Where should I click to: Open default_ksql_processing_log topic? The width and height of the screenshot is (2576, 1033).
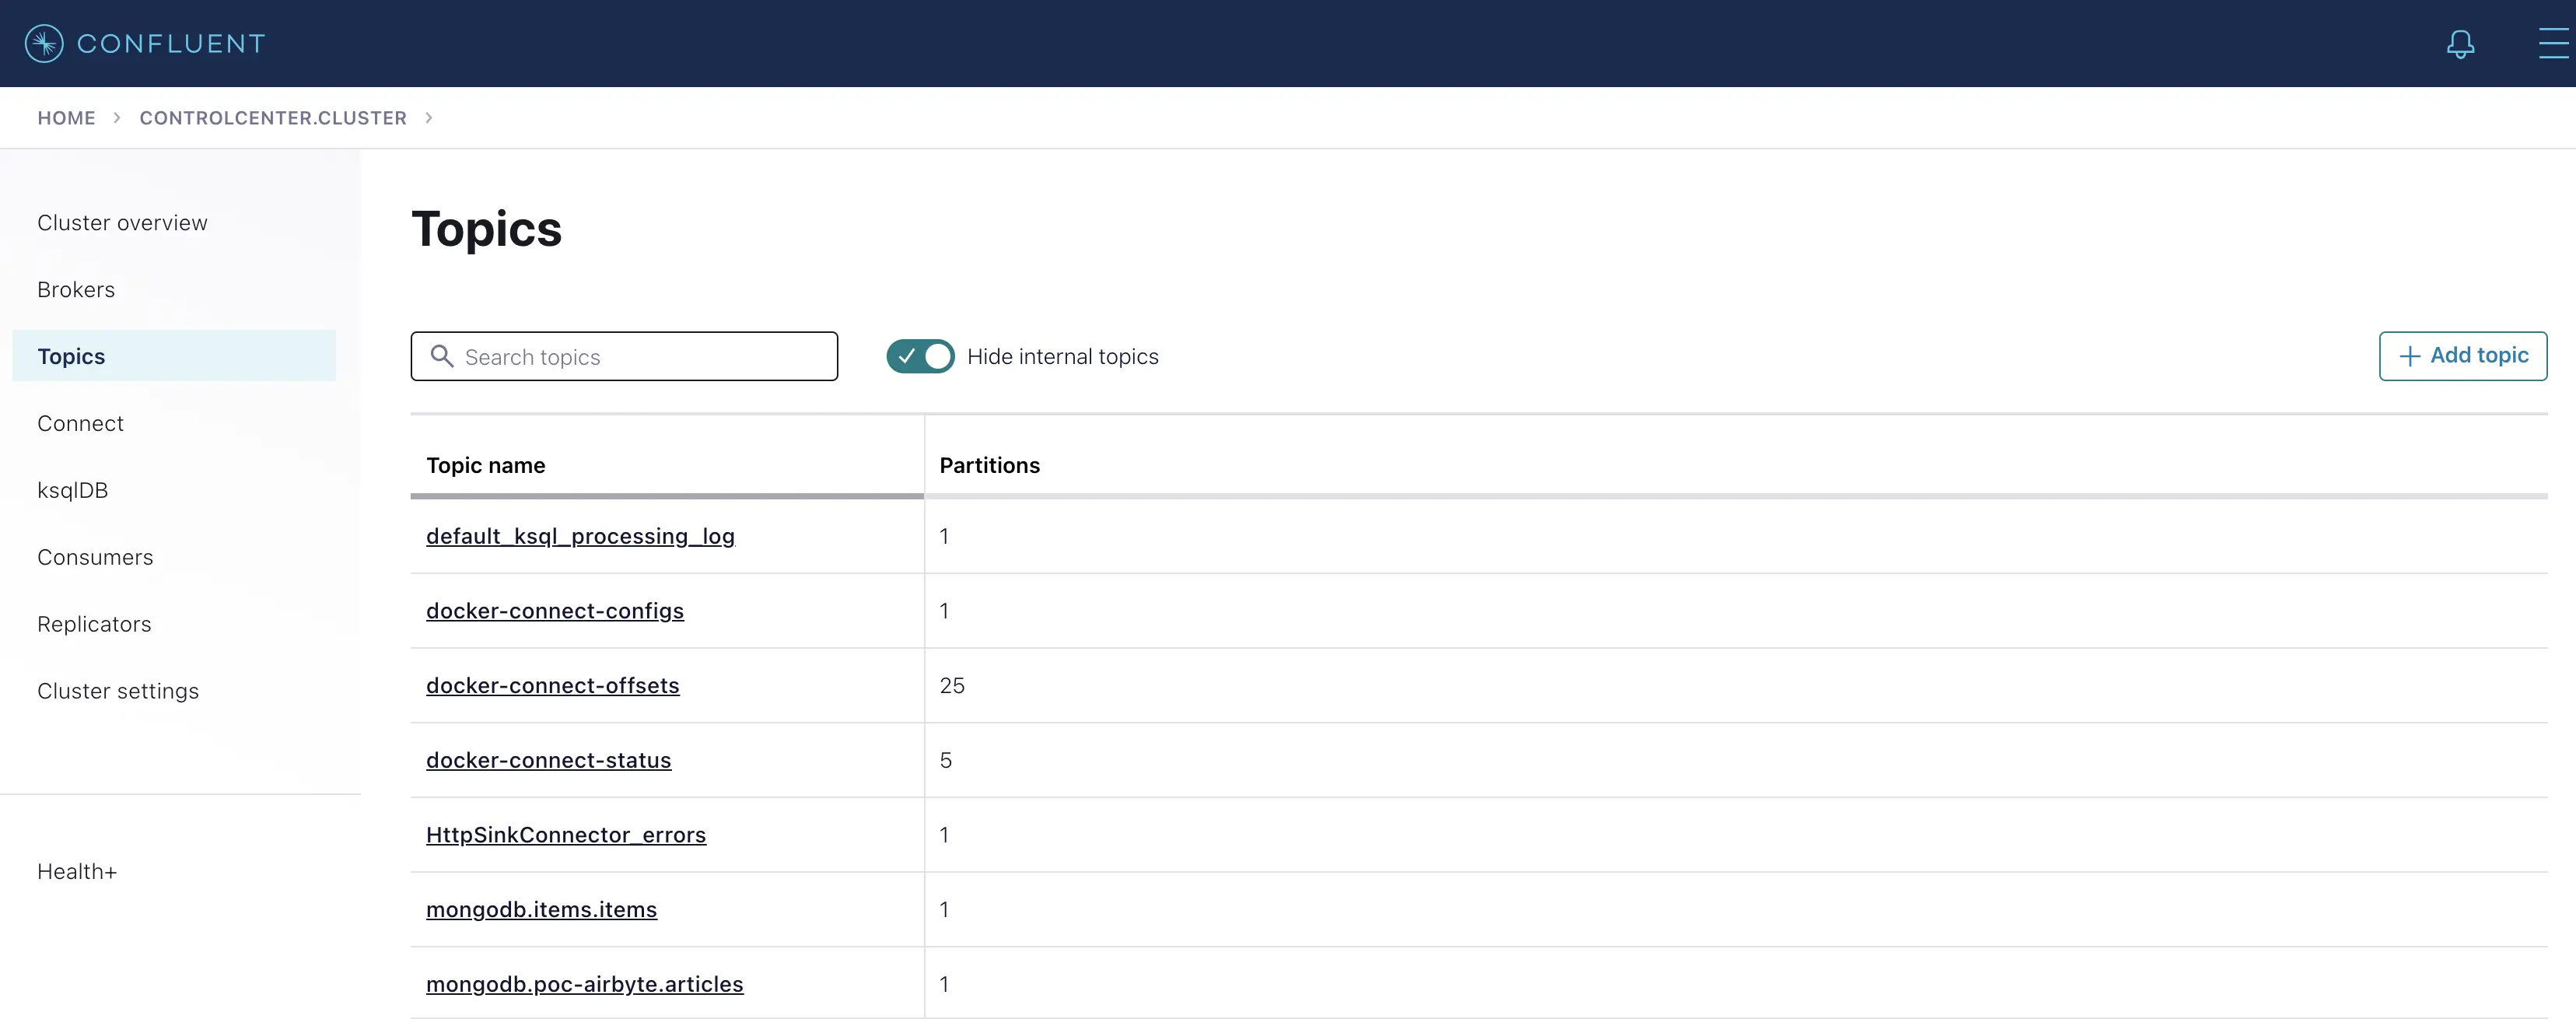[580, 536]
